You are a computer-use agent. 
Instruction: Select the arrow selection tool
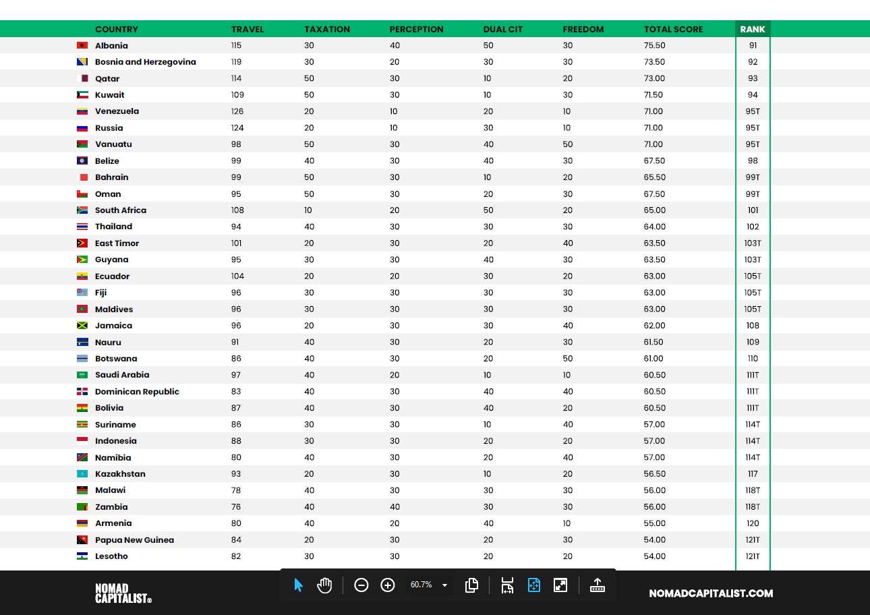pos(299,585)
